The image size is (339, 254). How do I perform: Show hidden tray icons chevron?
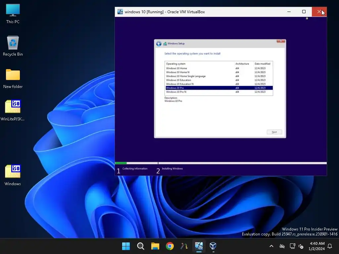[271, 246]
